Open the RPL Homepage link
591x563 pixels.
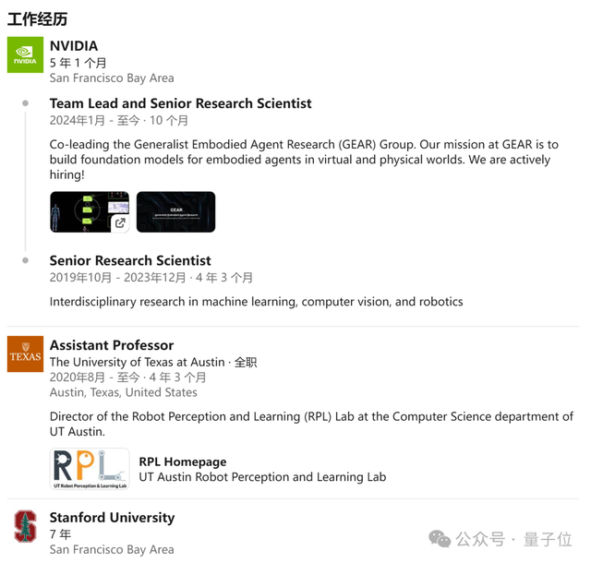pos(183,461)
